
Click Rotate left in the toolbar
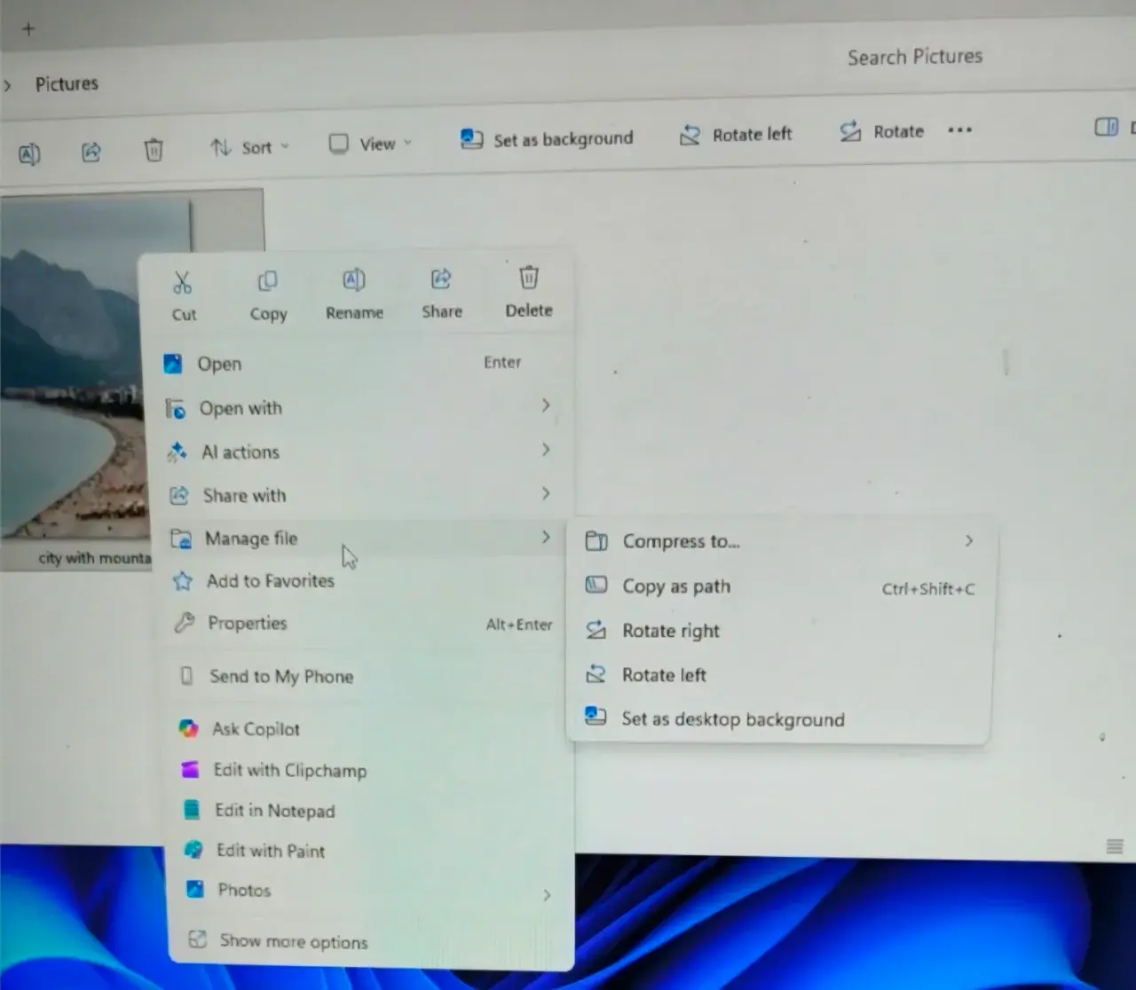736,135
